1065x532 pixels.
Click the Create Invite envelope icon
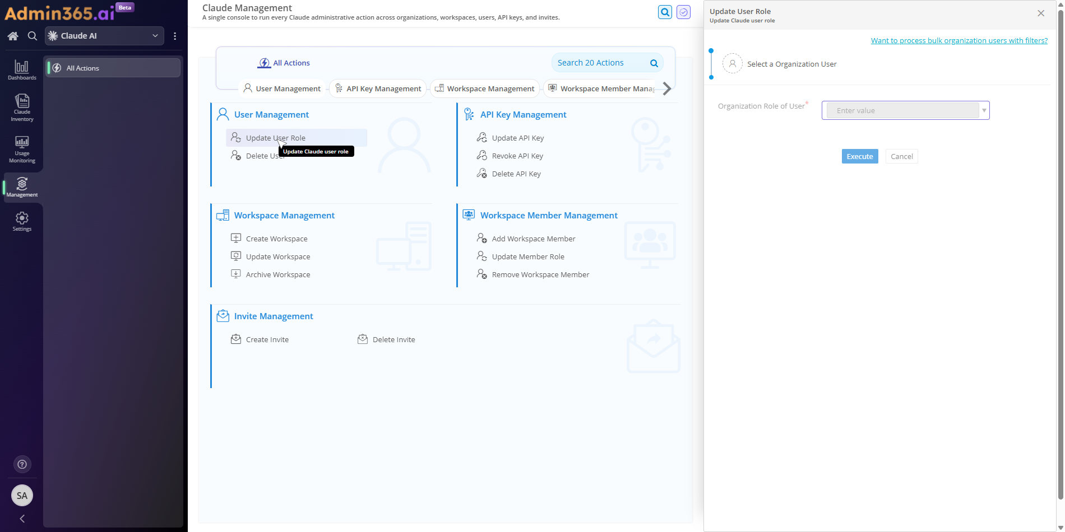click(236, 339)
